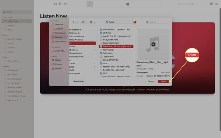Screen dimensions: 221x138
Task: Click the back navigation arrow in file dialog
Action: [74, 22]
